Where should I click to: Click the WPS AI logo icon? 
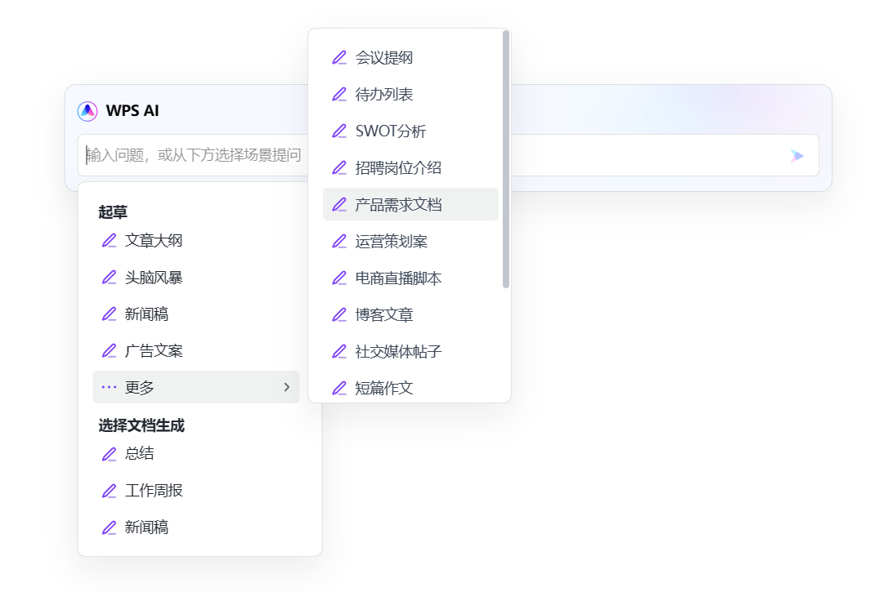(87, 111)
